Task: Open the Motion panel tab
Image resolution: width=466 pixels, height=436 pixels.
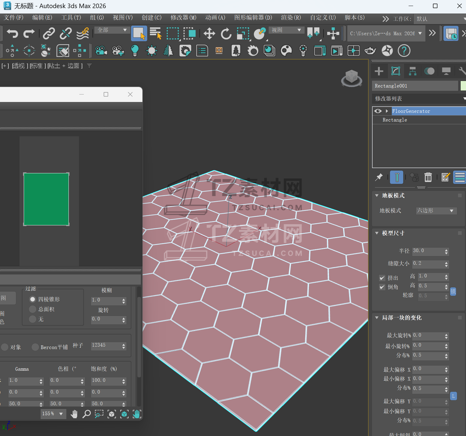Action: (430, 71)
